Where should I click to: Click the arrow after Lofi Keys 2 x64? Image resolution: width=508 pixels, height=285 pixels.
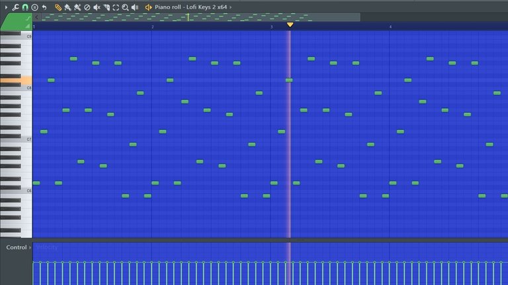pyautogui.click(x=231, y=7)
